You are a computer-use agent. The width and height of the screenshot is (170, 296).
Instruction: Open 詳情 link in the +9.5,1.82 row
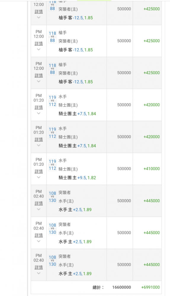point(39,171)
